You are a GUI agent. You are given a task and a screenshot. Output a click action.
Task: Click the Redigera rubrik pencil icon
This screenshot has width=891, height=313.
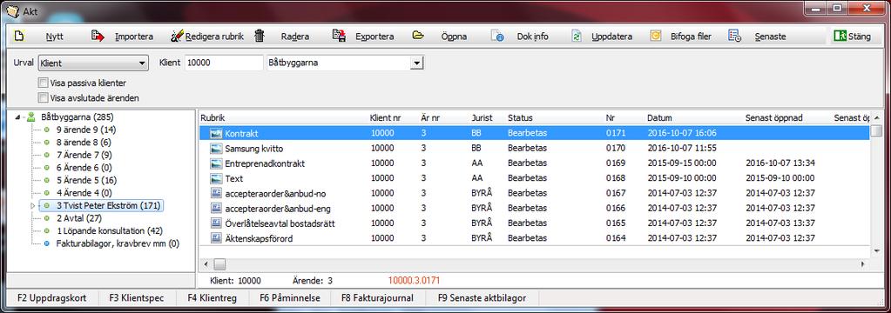[x=177, y=37]
